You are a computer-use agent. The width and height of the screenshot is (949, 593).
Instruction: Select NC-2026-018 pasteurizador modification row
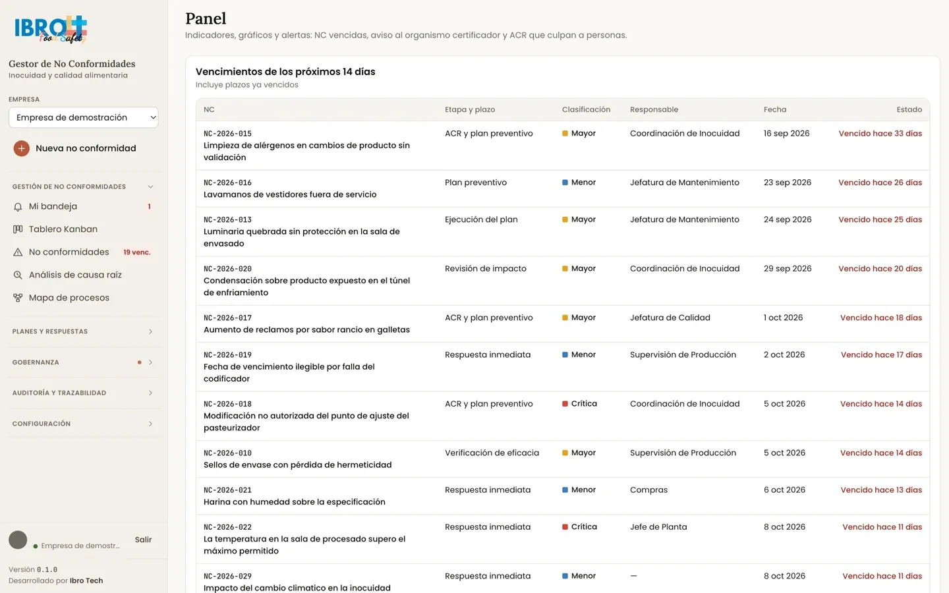tap(563, 416)
